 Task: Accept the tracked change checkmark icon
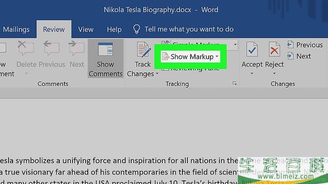tap(252, 49)
